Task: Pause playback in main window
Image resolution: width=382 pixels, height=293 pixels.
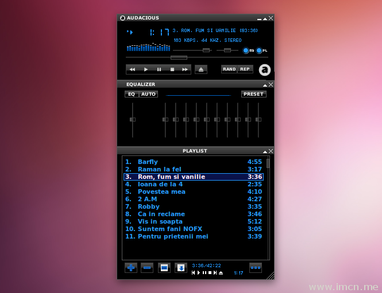Action: tap(159, 69)
